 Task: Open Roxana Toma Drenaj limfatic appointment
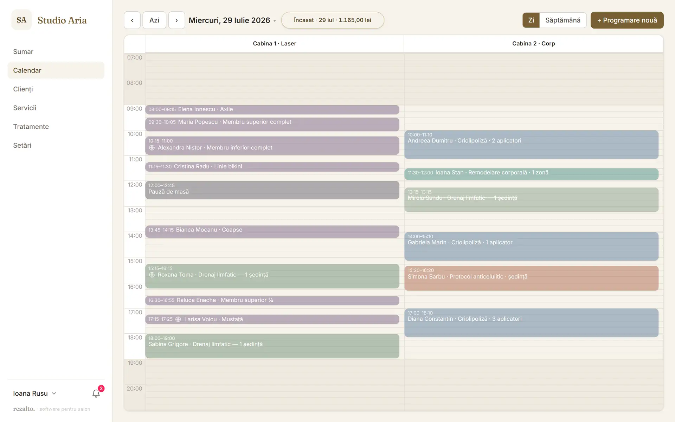272,276
